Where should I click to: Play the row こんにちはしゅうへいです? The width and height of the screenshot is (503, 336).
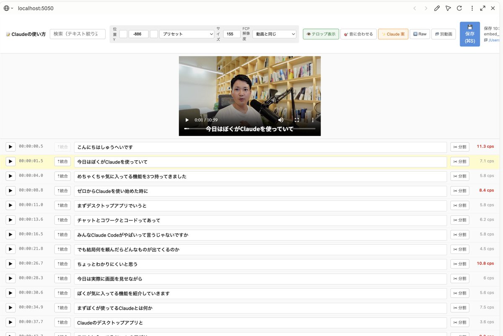[10, 147]
